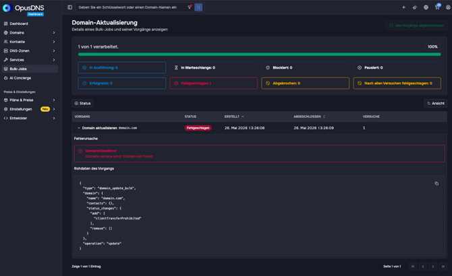Click the Ansicht view button
The height and width of the screenshot is (276, 452).
[436, 103]
